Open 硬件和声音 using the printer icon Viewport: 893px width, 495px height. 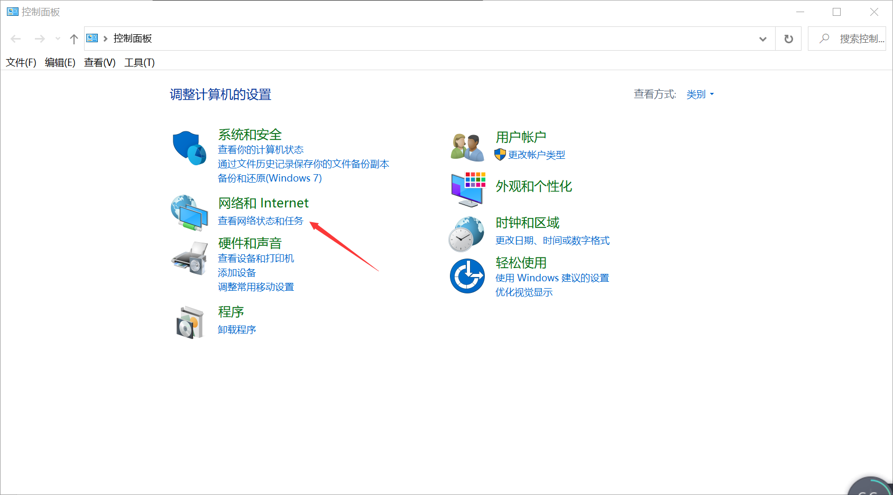pos(189,257)
